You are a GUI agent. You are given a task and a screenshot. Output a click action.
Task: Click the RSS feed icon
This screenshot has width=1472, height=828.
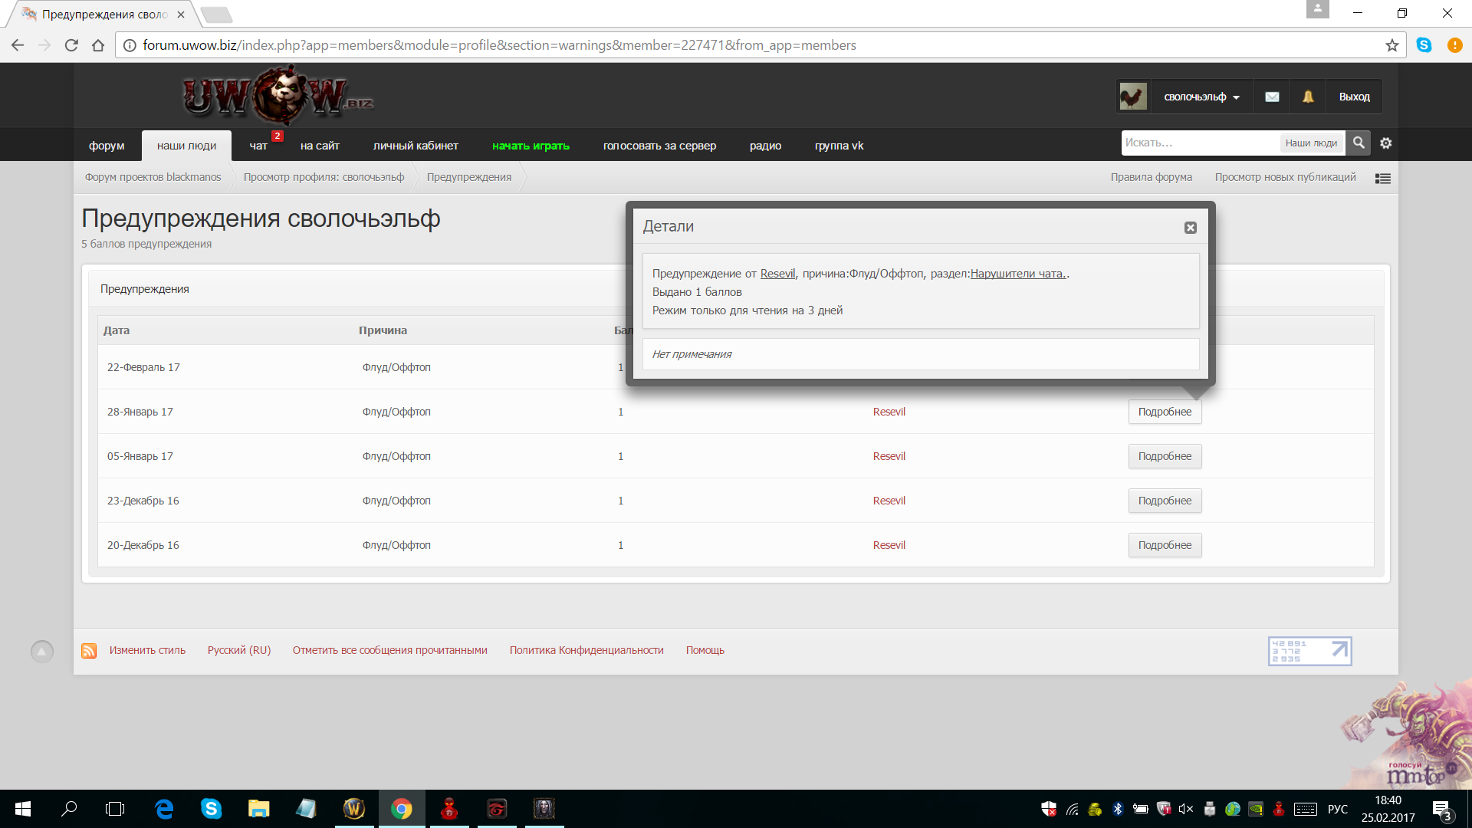coord(89,651)
